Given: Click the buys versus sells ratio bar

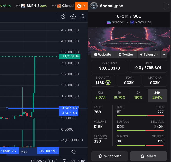Looking at the screenshot, I should [140, 116].
